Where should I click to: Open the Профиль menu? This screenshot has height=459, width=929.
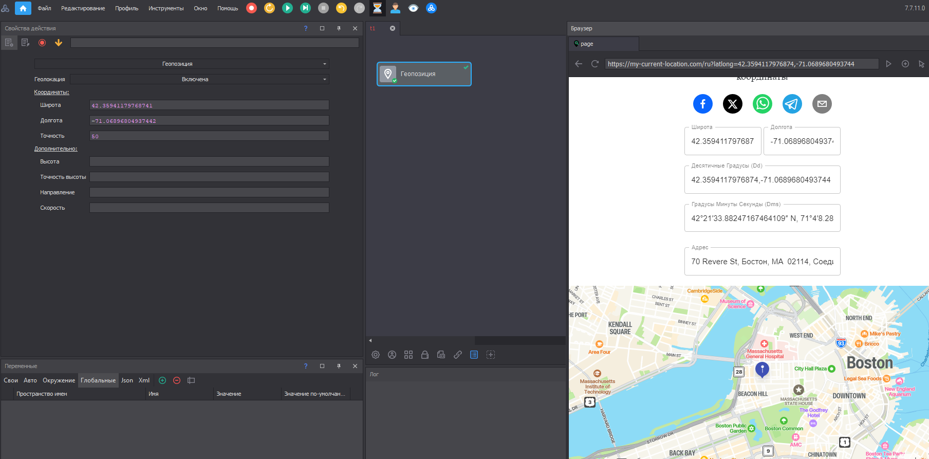pos(127,8)
